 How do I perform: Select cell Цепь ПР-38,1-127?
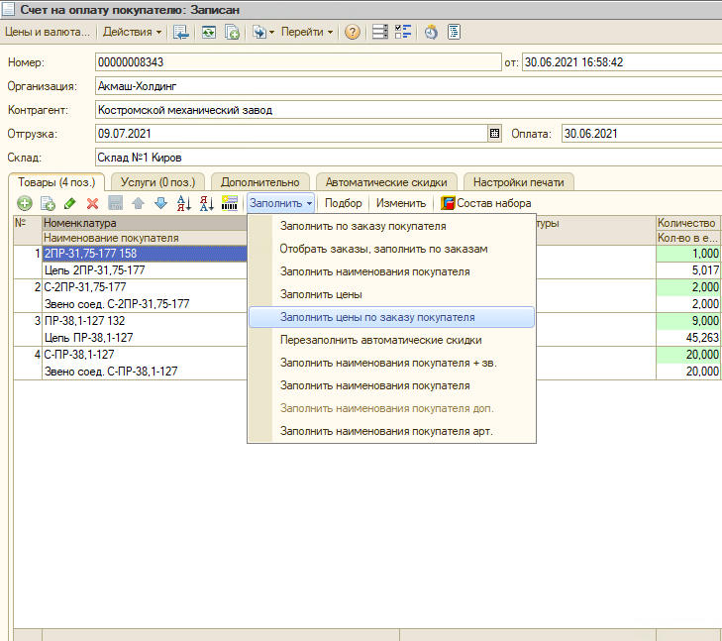pos(145,338)
